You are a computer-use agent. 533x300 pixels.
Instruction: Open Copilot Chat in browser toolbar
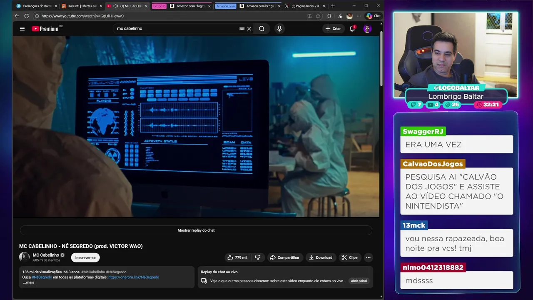click(x=374, y=16)
